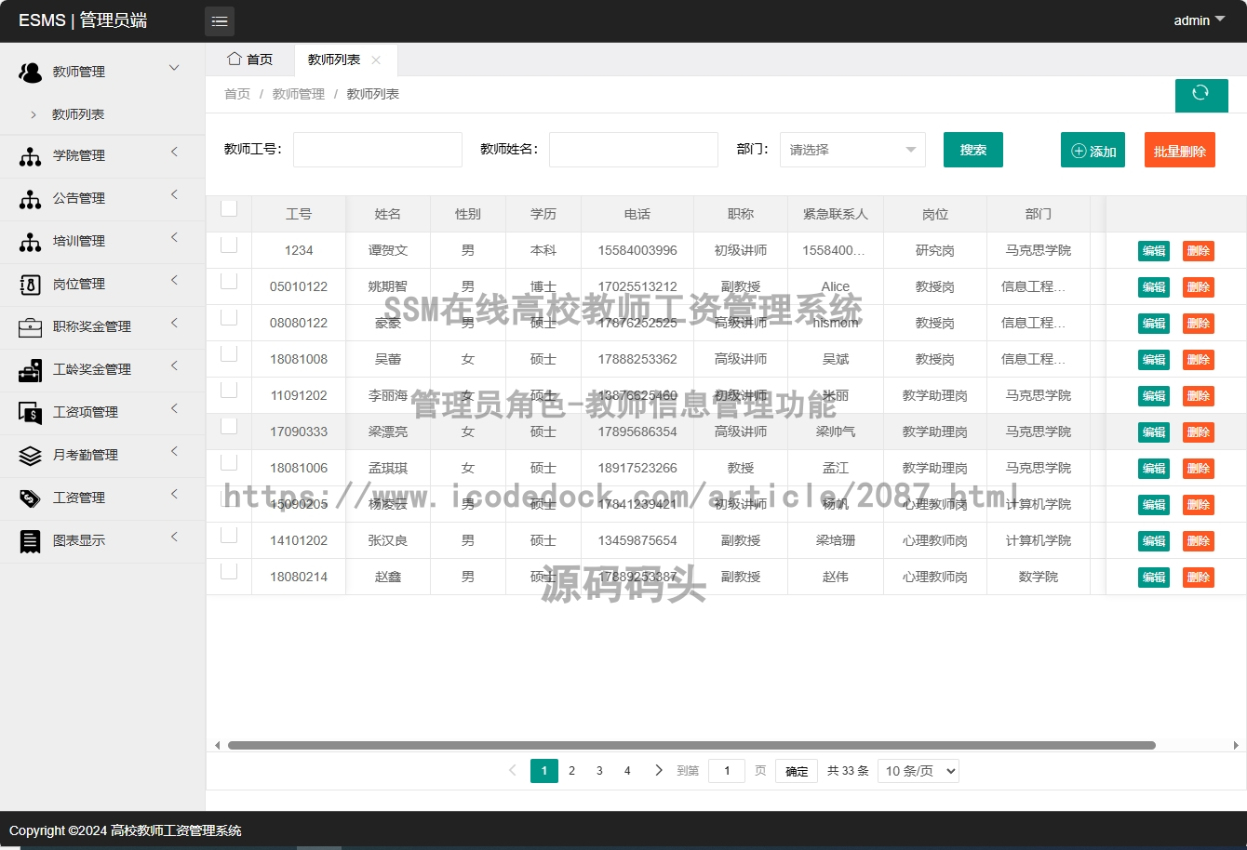Viewport: 1247px width, 850px height.
Task: Click the 培训管理 sidebar icon
Action: (x=30, y=242)
